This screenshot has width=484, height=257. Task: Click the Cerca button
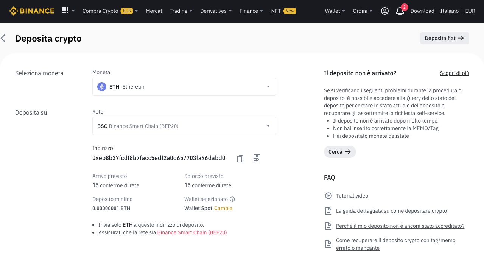coord(340,152)
